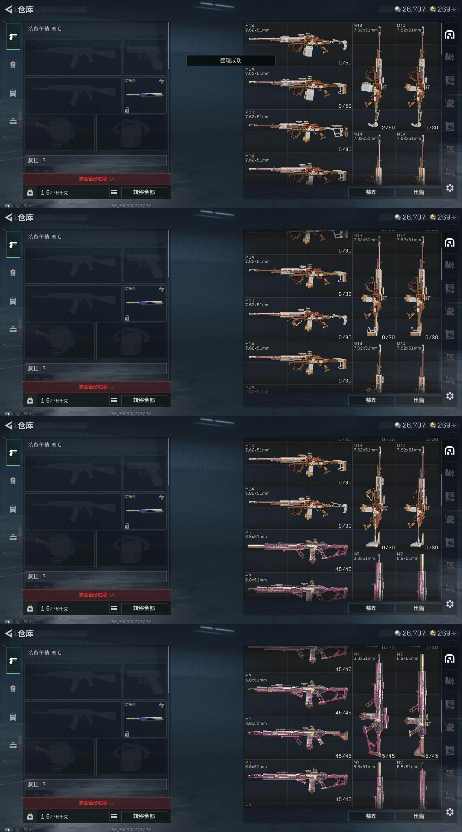
Task: Toggle lock on 北极星 knife slot, 整理成功 view
Action: coord(127,110)
